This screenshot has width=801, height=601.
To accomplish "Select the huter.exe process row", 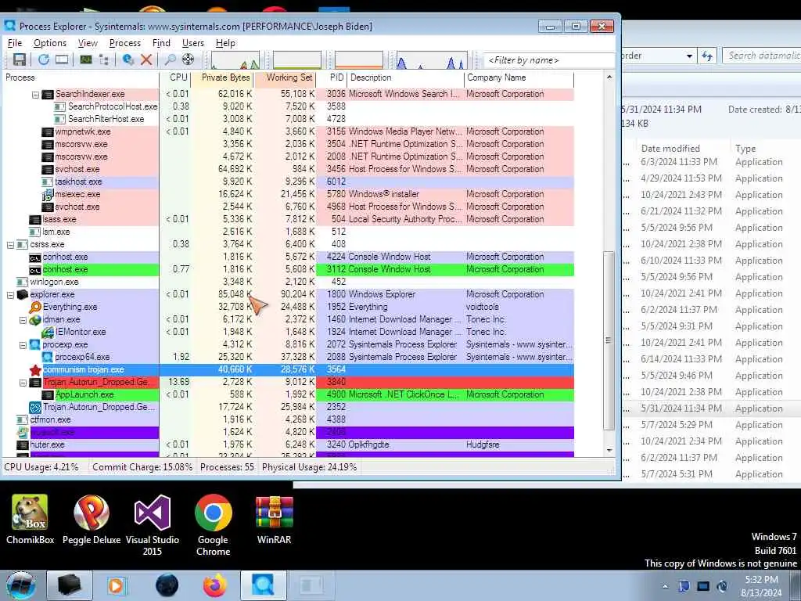I will point(289,444).
